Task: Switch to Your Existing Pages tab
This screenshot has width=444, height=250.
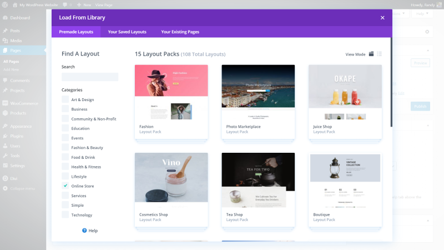Action: (180, 32)
